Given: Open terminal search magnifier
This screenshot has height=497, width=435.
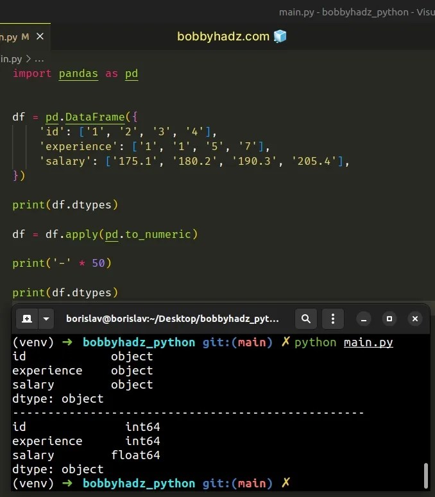Looking at the screenshot, I should [x=305, y=319].
